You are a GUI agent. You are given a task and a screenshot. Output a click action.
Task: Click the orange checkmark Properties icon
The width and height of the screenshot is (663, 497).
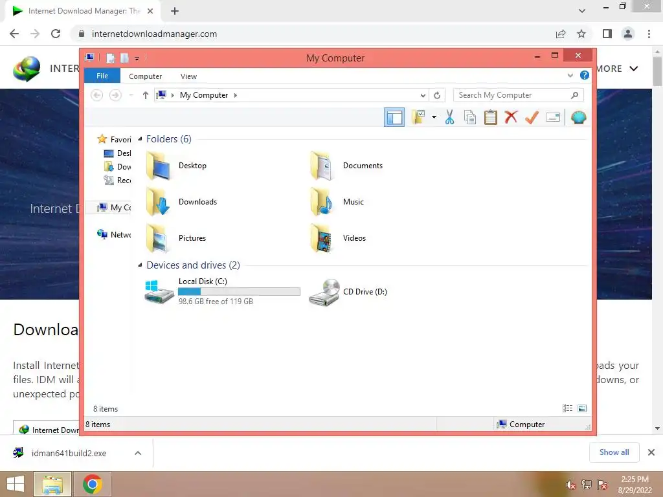click(x=532, y=117)
